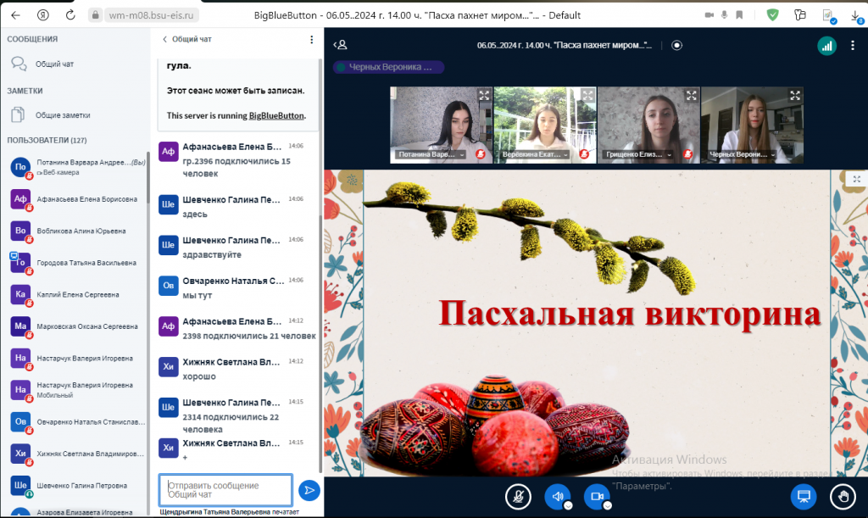The width and height of the screenshot is (868, 518).
Task: Fullscreen Черных Вероника webcam
Action: 795,95
